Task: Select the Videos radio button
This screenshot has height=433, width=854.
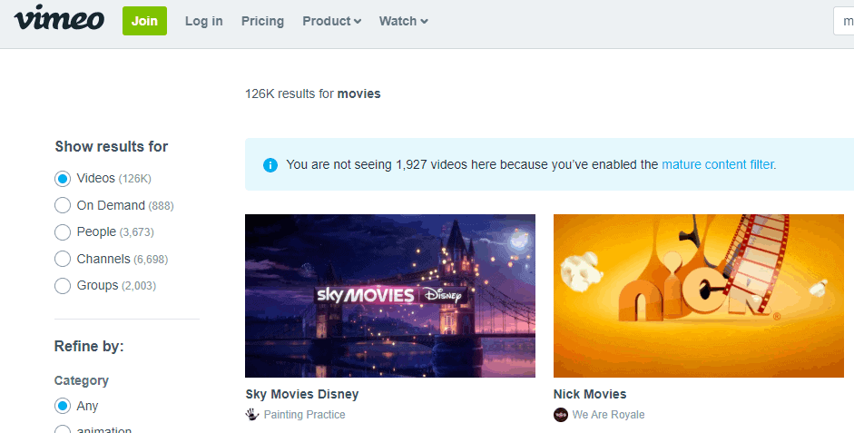Action: click(63, 179)
